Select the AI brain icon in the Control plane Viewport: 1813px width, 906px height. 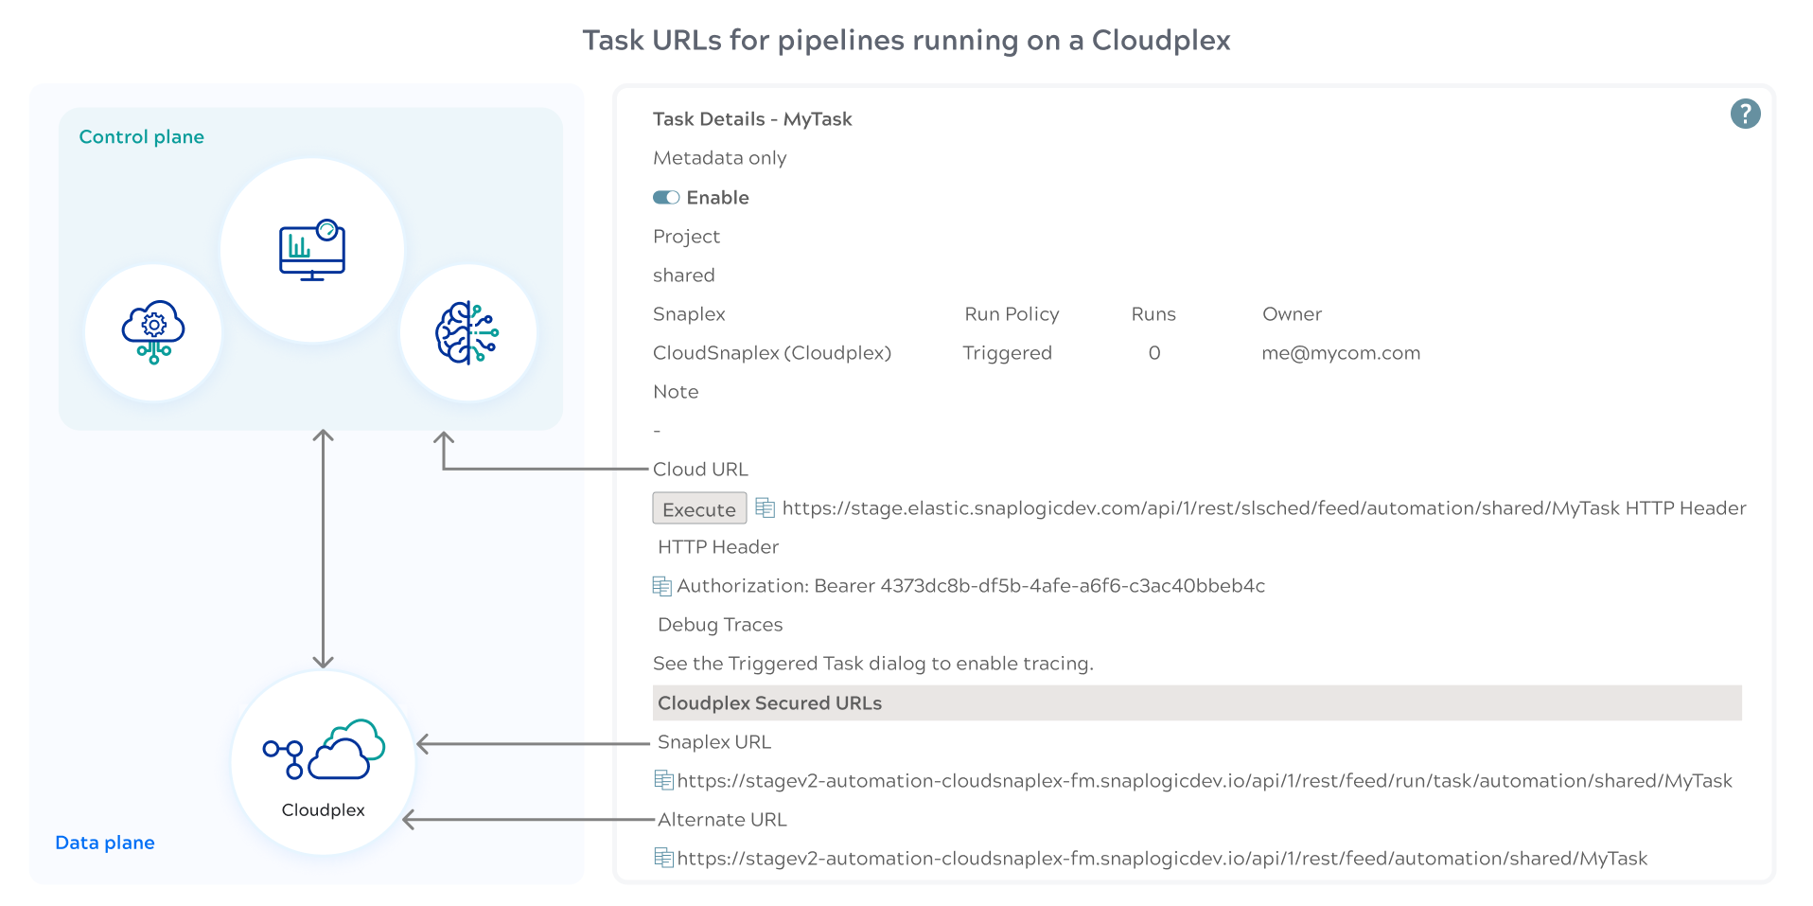pyautogui.click(x=468, y=332)
